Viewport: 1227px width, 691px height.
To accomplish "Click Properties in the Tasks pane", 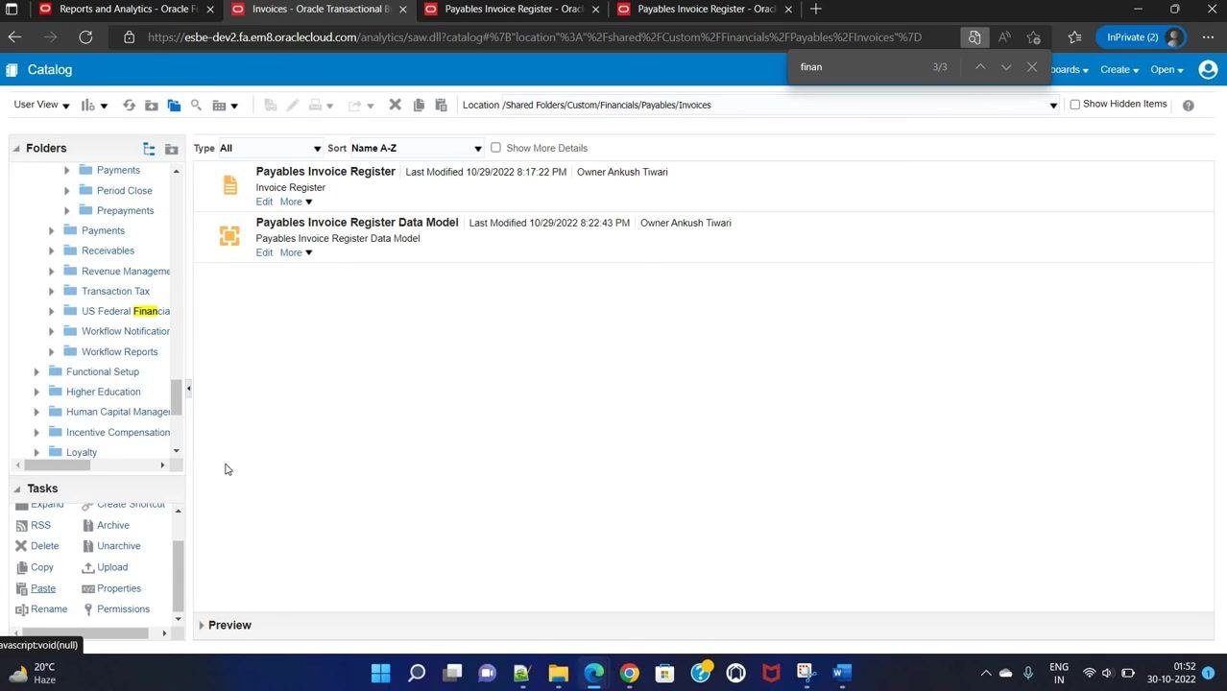I will (119, 588).
